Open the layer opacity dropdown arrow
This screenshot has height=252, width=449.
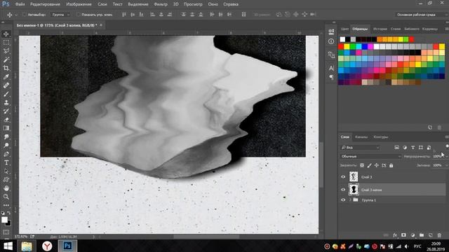pos(446,157)
